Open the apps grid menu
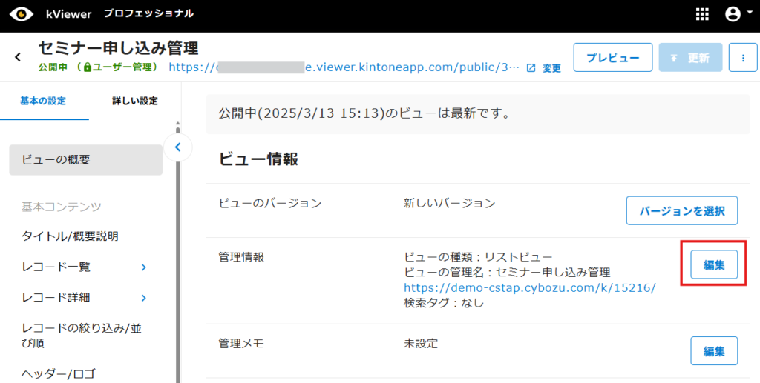Viewport: 760px width, 383px height. [x=702, y=14]
